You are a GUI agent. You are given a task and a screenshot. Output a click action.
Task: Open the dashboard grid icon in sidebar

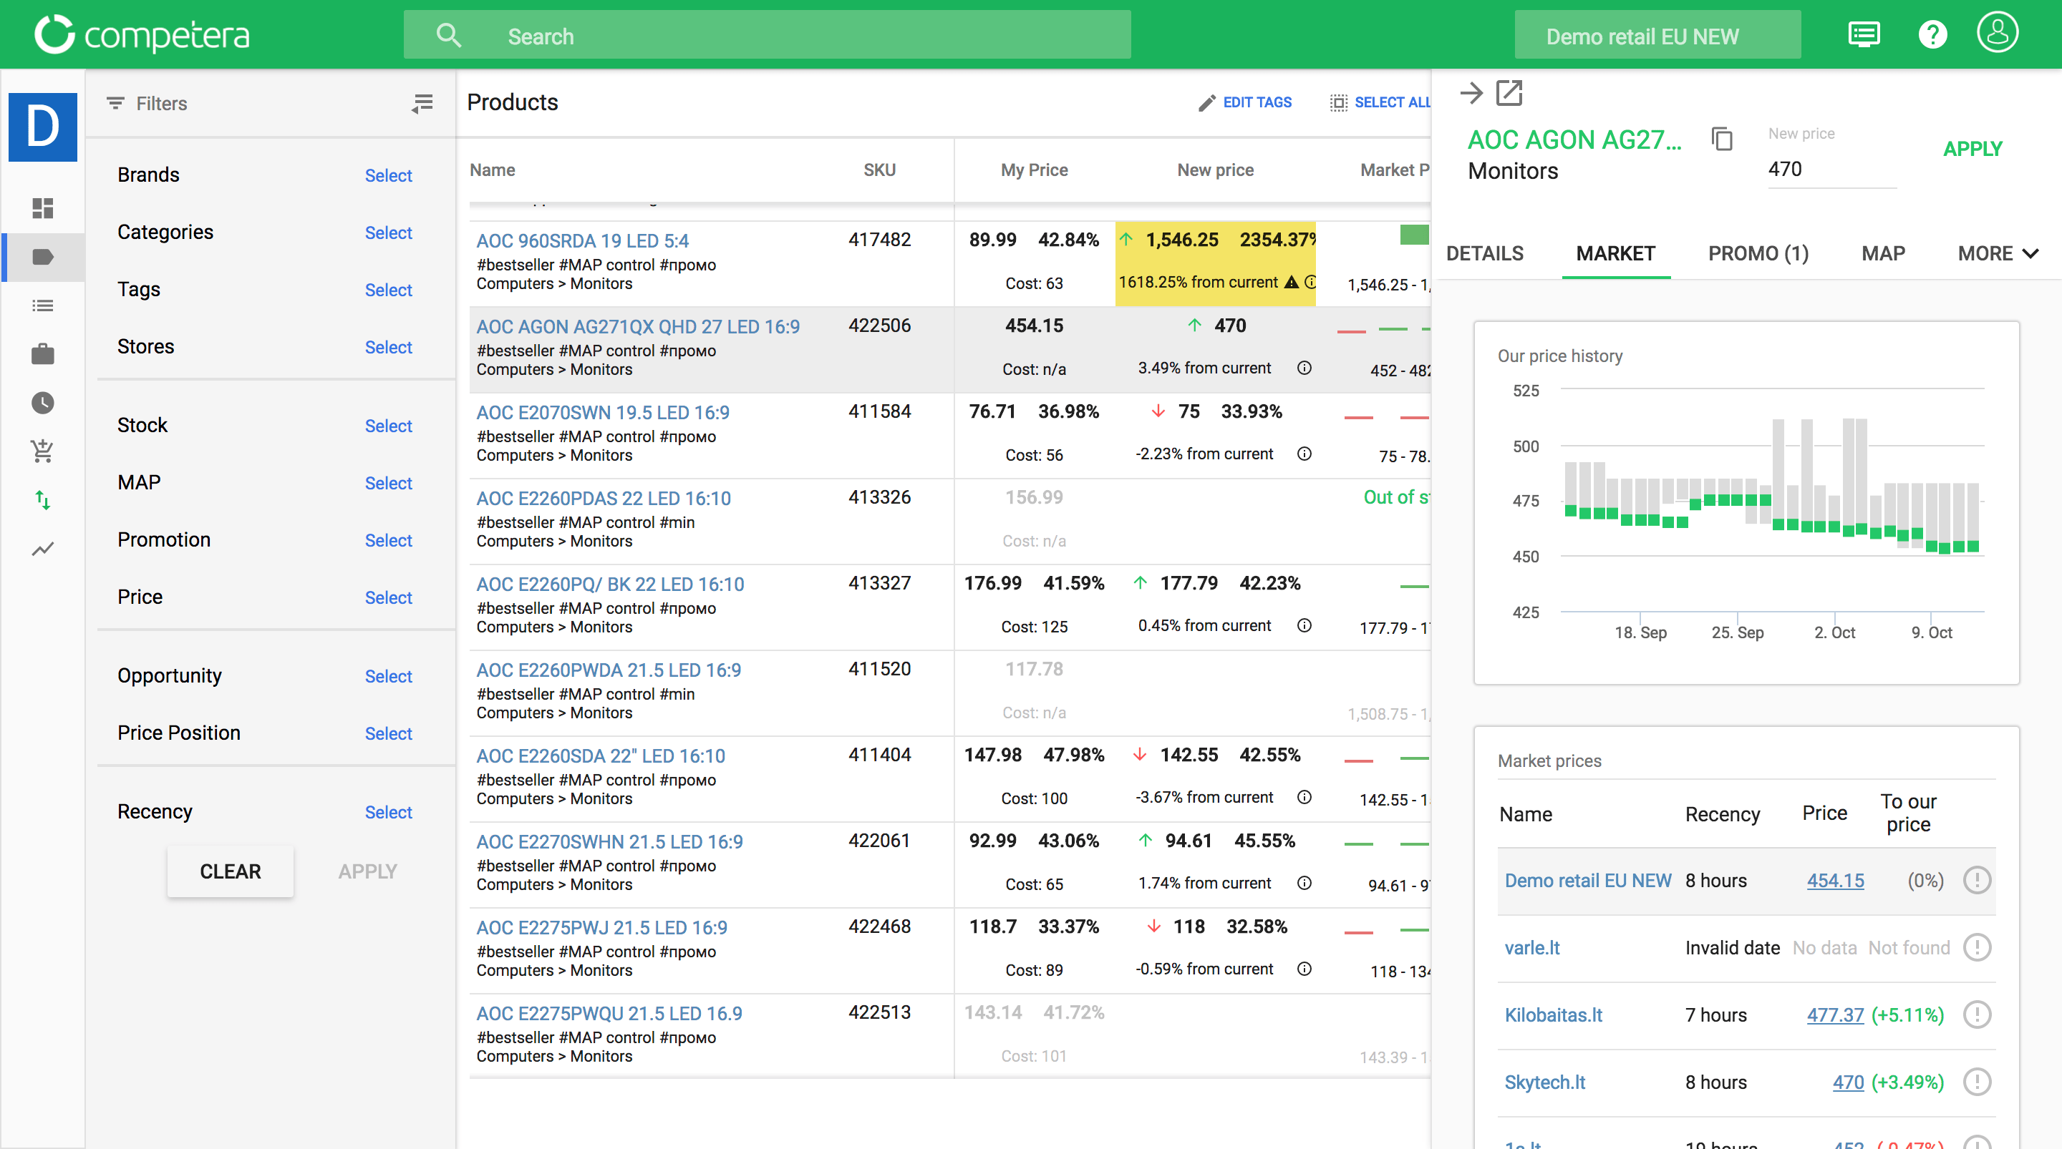pos(42,209)
